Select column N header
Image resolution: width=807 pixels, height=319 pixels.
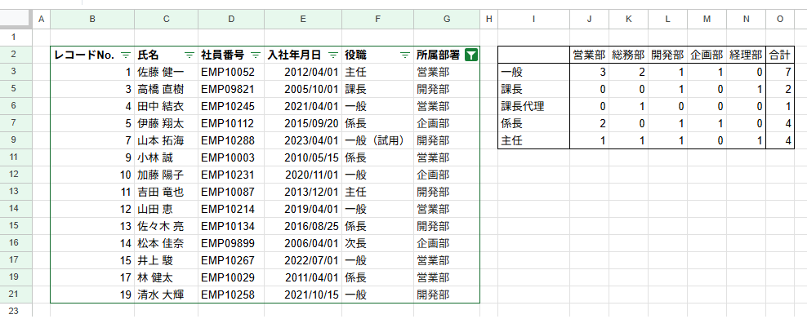pyautogui.click(x=746, y=19)
